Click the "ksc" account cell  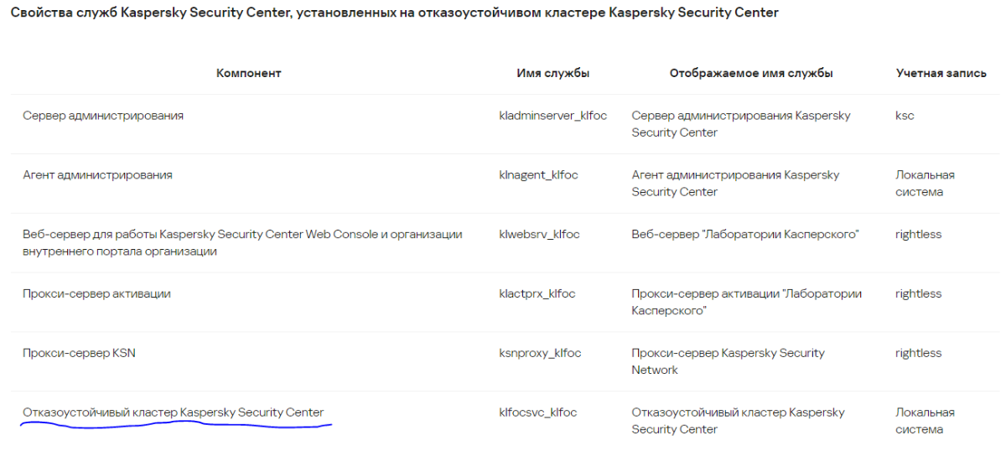pos(905,116)
